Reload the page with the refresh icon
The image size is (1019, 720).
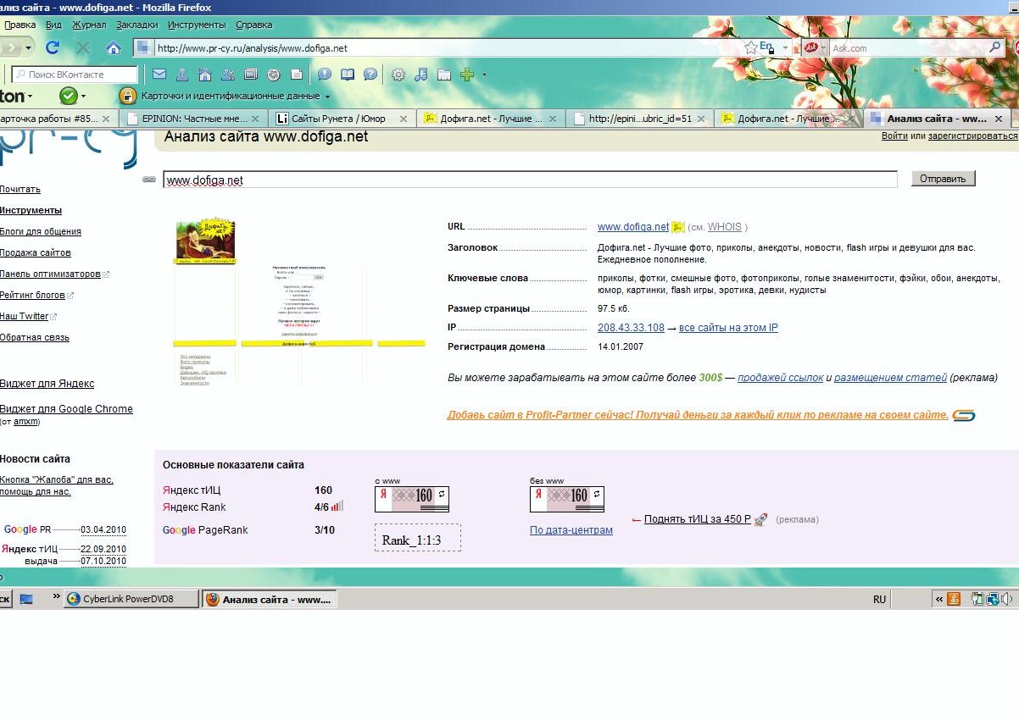(53, 47)
